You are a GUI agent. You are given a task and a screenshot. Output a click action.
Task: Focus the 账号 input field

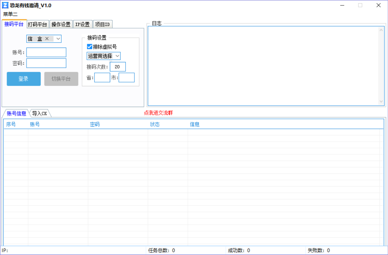46,52
